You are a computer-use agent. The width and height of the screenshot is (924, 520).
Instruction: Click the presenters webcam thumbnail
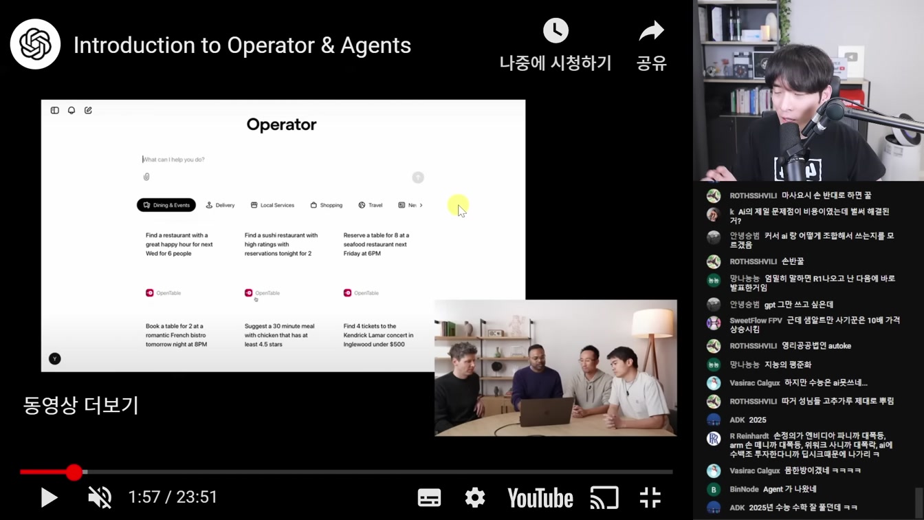pos(555,368)
